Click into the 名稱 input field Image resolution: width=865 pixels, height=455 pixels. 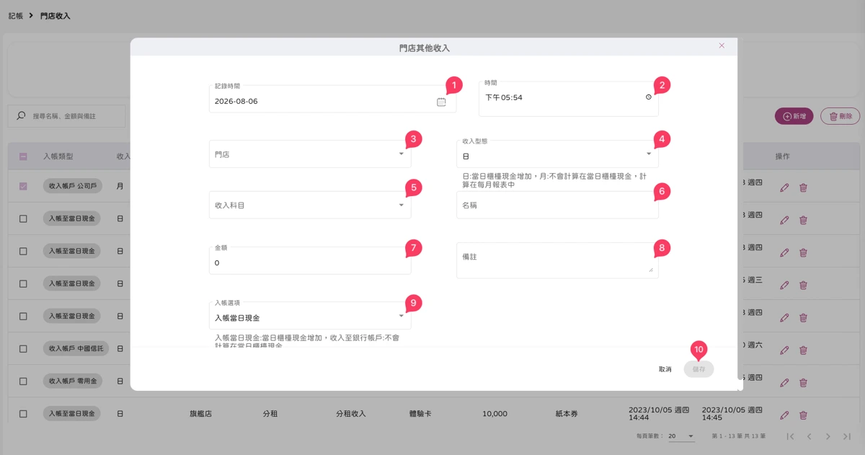coord(557,206)
